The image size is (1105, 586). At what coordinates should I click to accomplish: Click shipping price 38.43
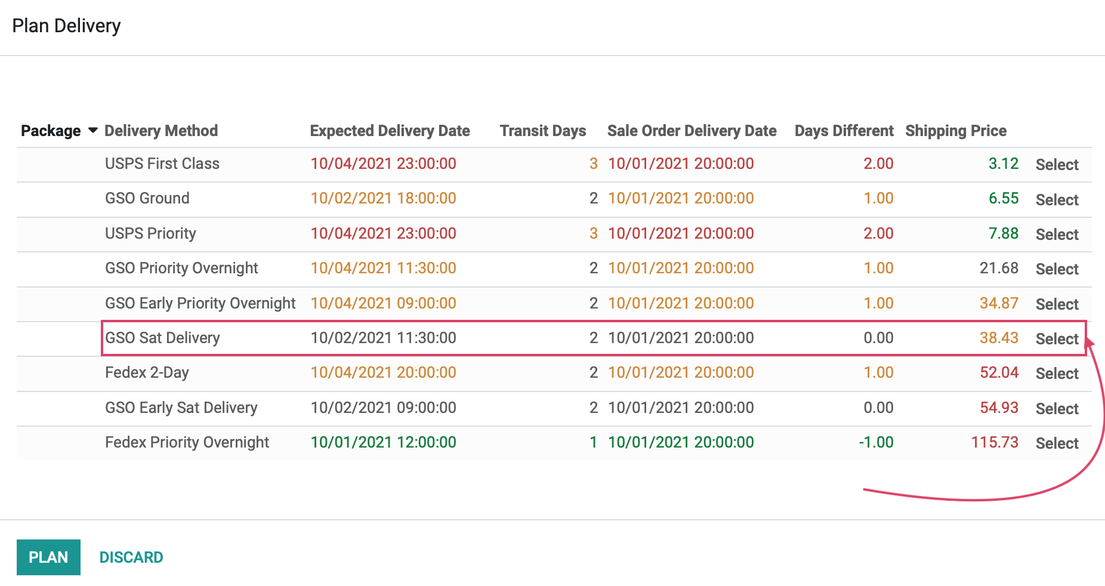(x=999, y=338)
